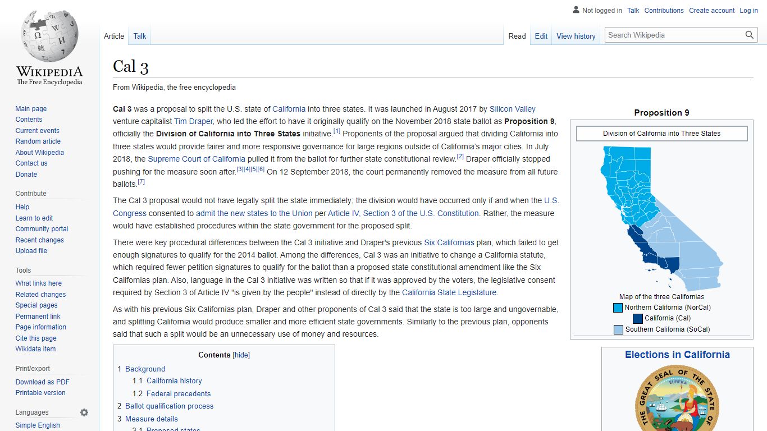Open the Six Californias link

[x=449, y=242]
